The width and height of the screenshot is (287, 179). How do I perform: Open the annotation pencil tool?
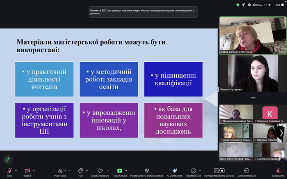point(7,159)
